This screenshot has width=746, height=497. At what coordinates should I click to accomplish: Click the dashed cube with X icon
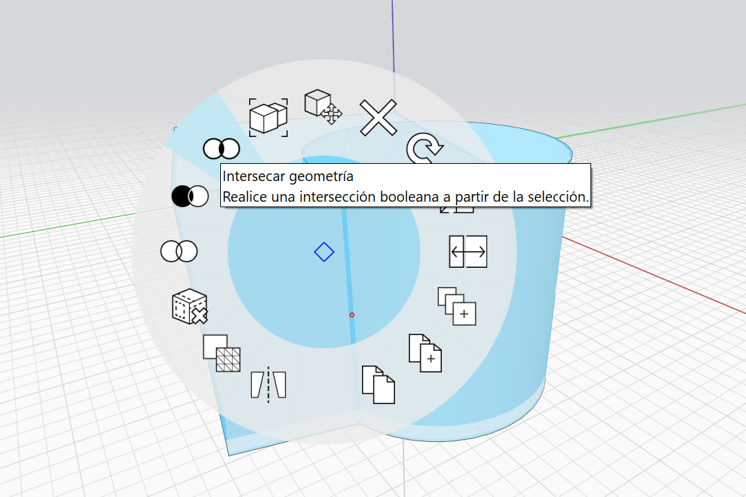[x=189, y=307]
